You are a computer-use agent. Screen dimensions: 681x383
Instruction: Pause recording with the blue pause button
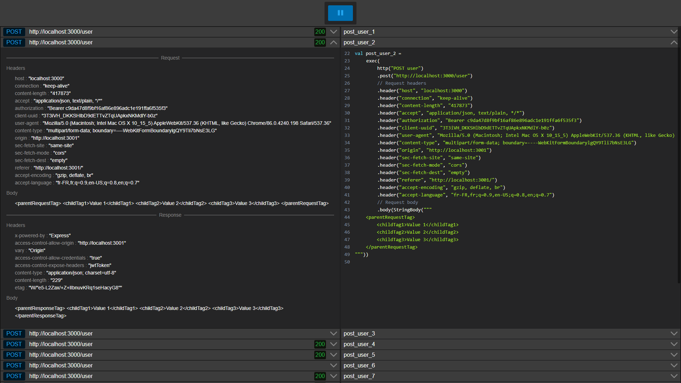pyautogui.click(x=340, y=13)
